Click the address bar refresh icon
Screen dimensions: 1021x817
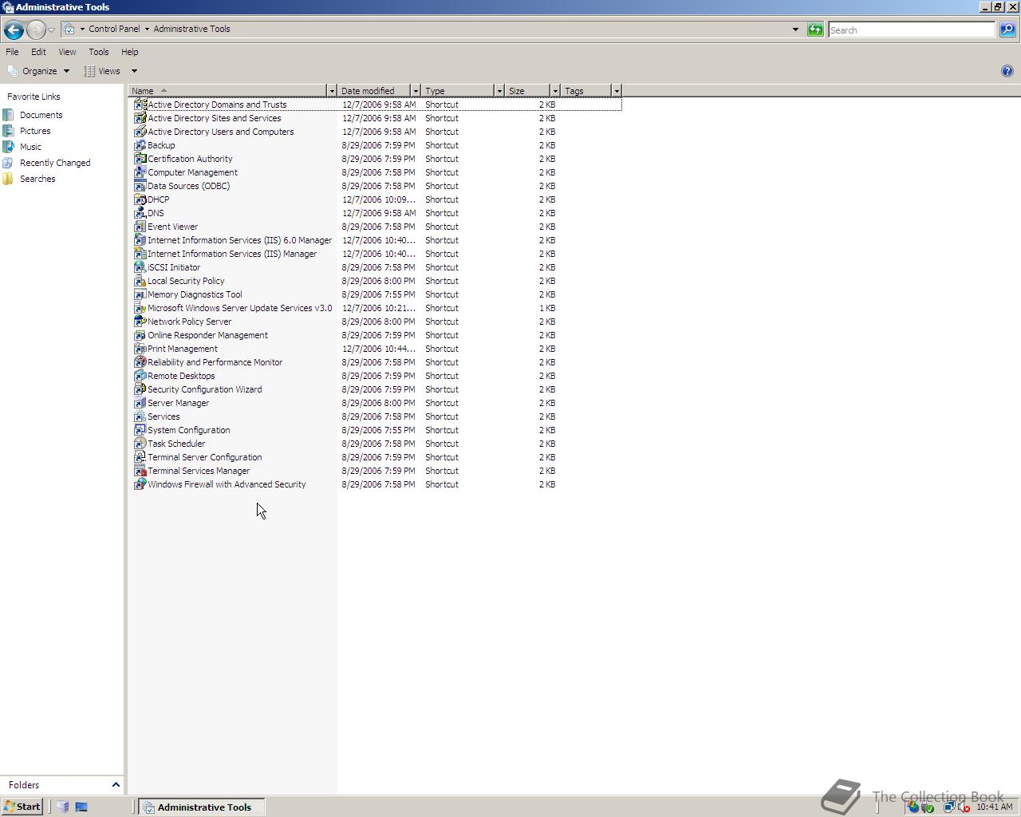[x=815, y=30]
